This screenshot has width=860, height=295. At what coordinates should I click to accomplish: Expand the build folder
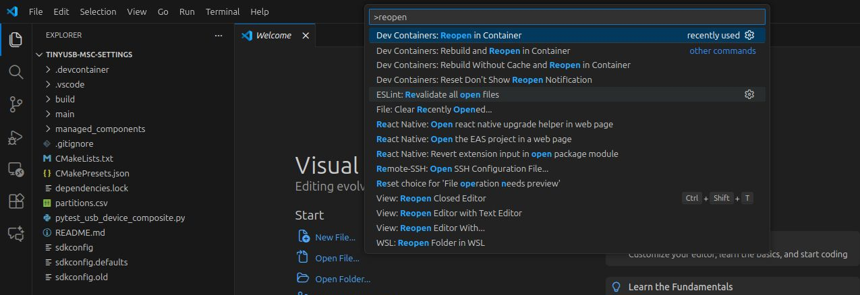[x=48, y=99]
